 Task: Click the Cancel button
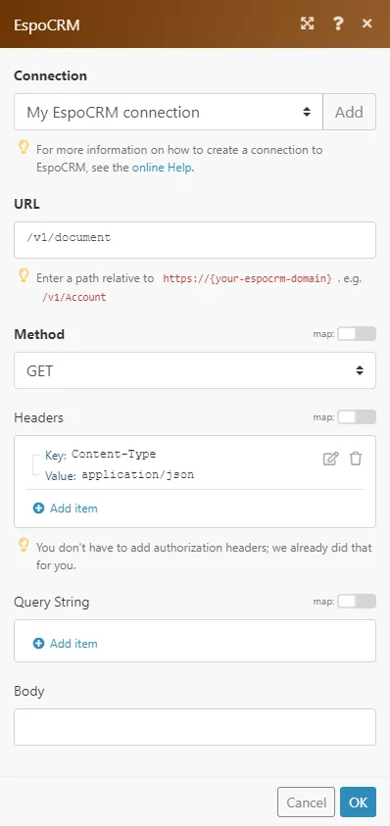306,802
